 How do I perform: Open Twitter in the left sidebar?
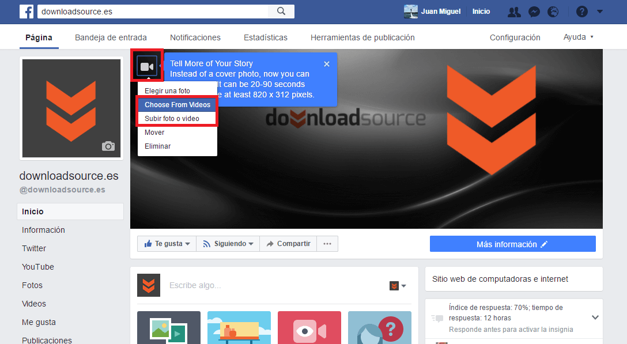34,248
